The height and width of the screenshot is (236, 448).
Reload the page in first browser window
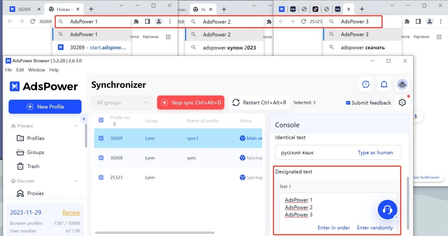[x=33, y=21]
